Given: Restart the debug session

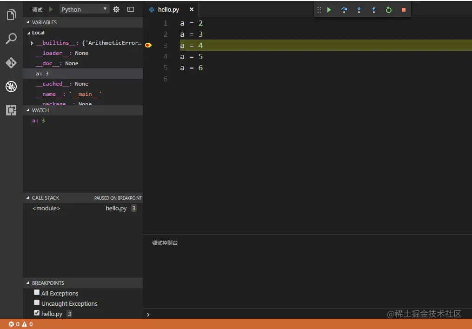Looking at the screenshot, I should coord(389,10).
